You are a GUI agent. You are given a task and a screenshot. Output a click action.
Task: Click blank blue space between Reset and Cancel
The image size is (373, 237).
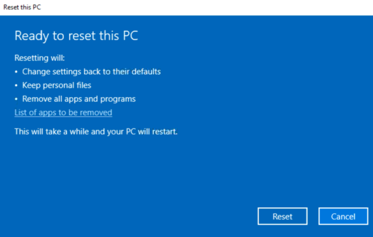pyautogui.click(x=313, y=217)
